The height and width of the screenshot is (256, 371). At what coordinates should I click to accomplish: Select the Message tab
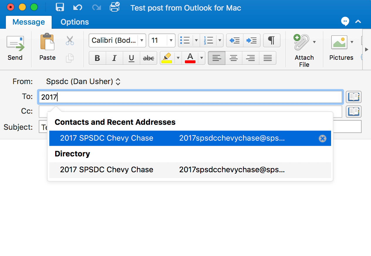click(28, 22)
